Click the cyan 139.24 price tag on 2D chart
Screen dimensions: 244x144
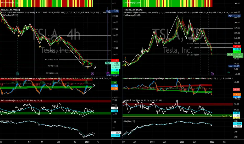click(237, 49)
